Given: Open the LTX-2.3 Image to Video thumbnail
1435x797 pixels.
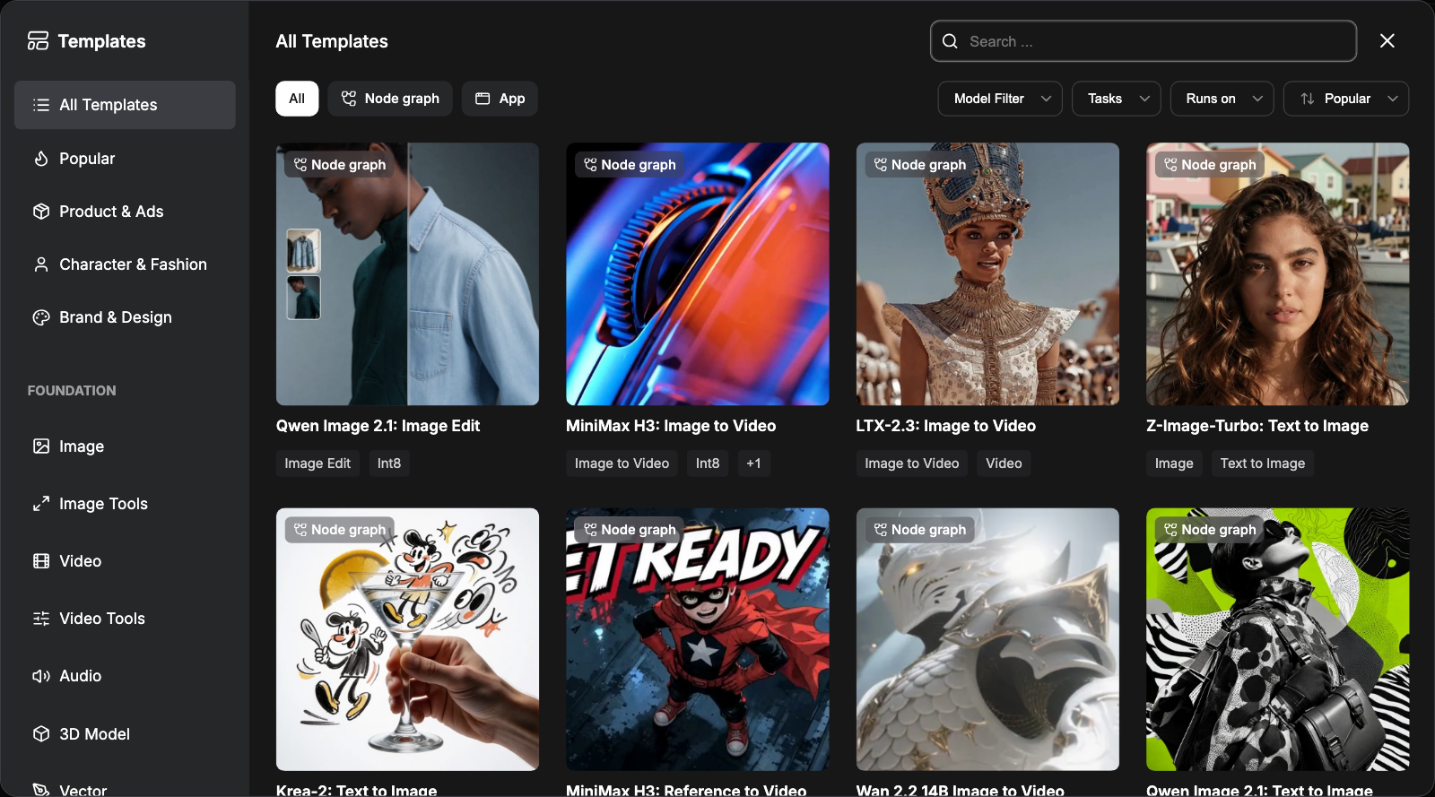Looking at the screenshot, I should point(987,273).
